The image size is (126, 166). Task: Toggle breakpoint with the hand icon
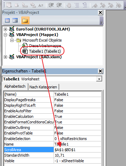coord(69,5)
